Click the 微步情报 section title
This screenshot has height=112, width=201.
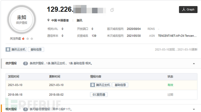(x=11, y=63)
